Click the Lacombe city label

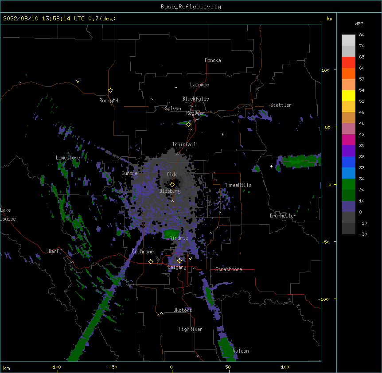point(199,85)
